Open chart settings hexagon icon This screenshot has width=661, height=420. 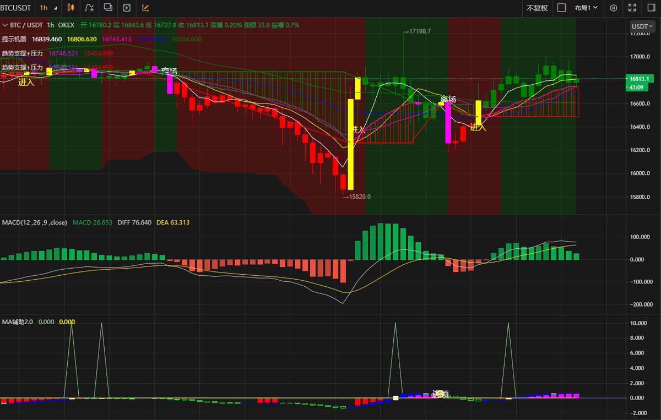[x=614, y=8]
